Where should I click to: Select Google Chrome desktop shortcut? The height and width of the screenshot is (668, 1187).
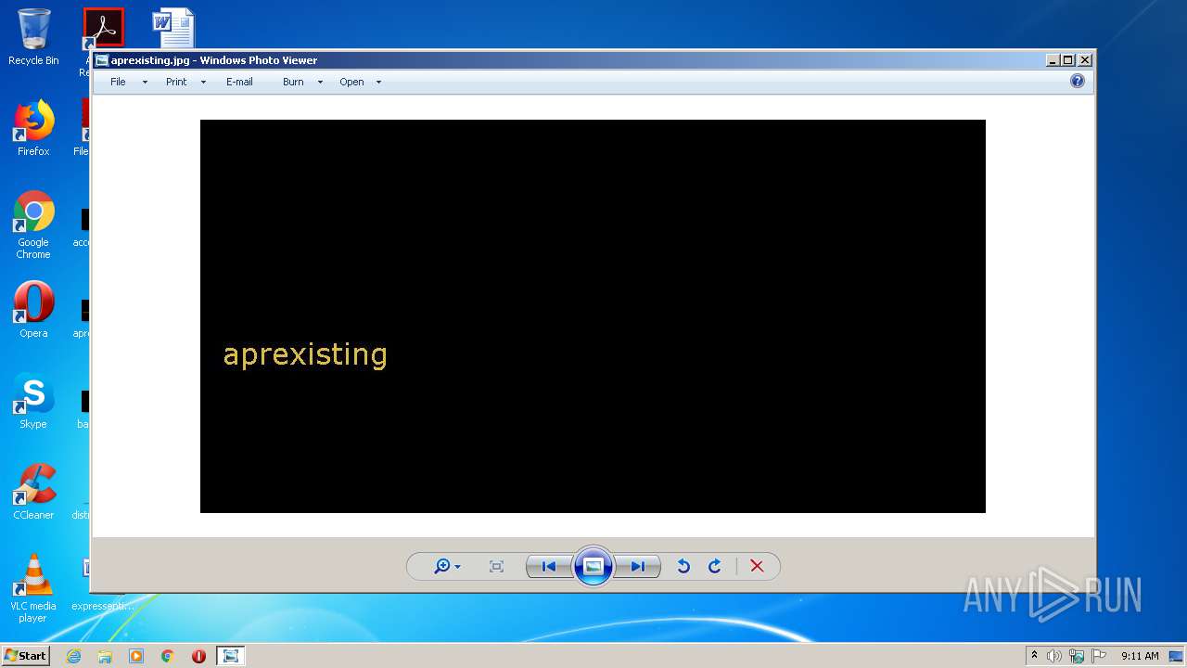point(33,225)
